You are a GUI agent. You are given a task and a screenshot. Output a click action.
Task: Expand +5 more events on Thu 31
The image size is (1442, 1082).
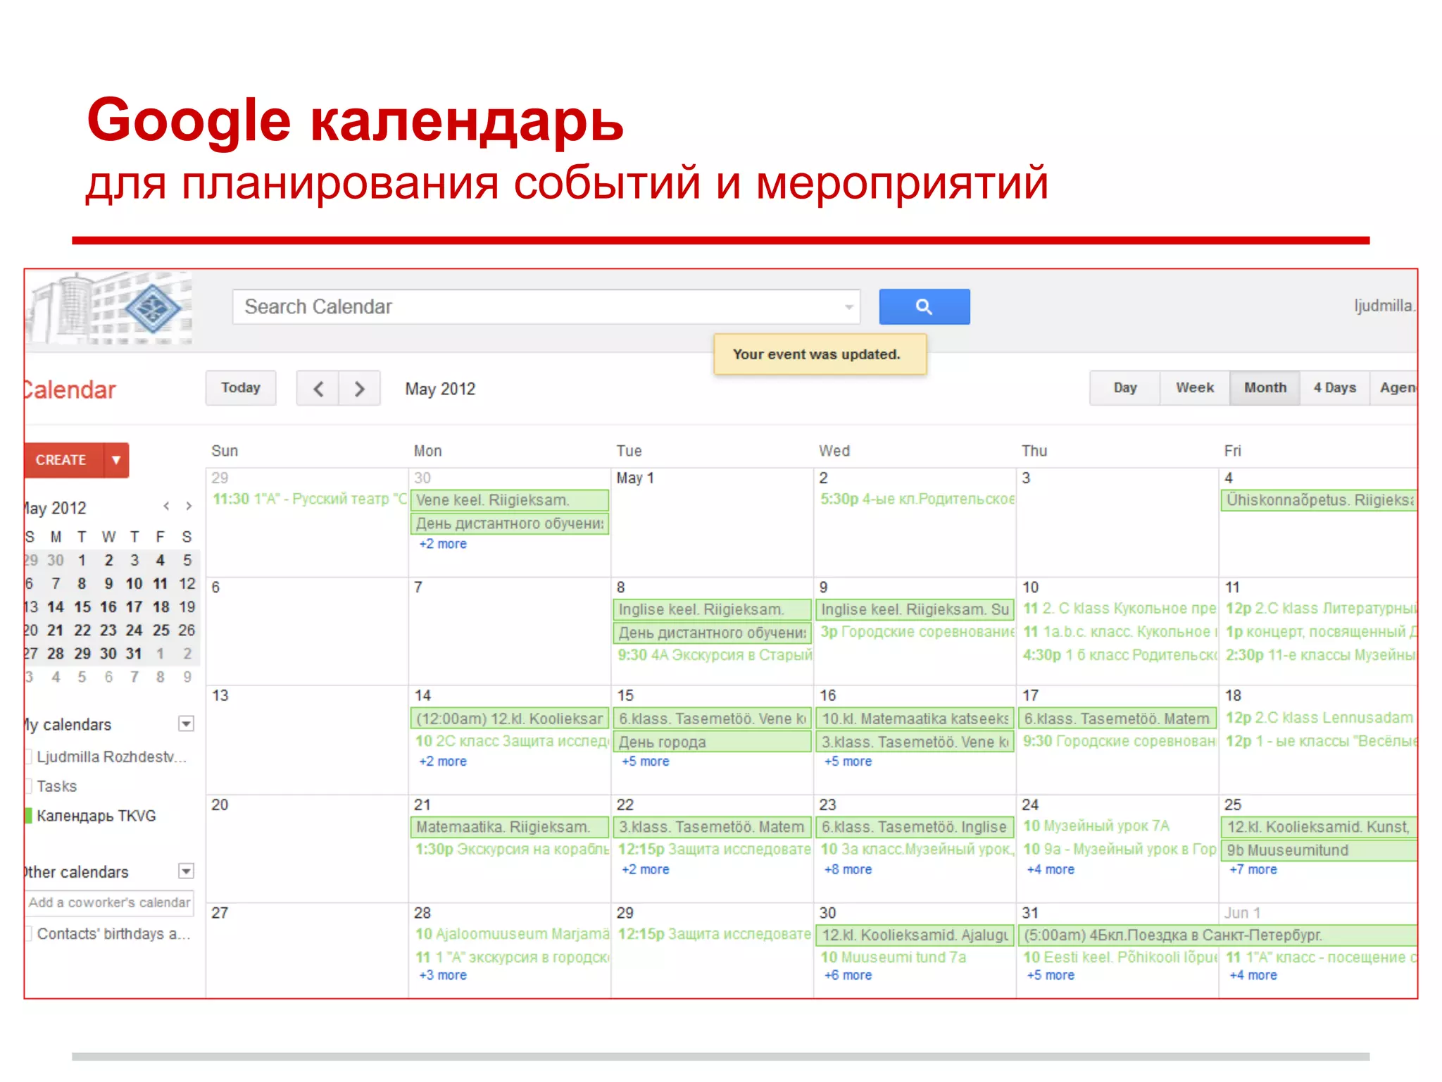1051,976
